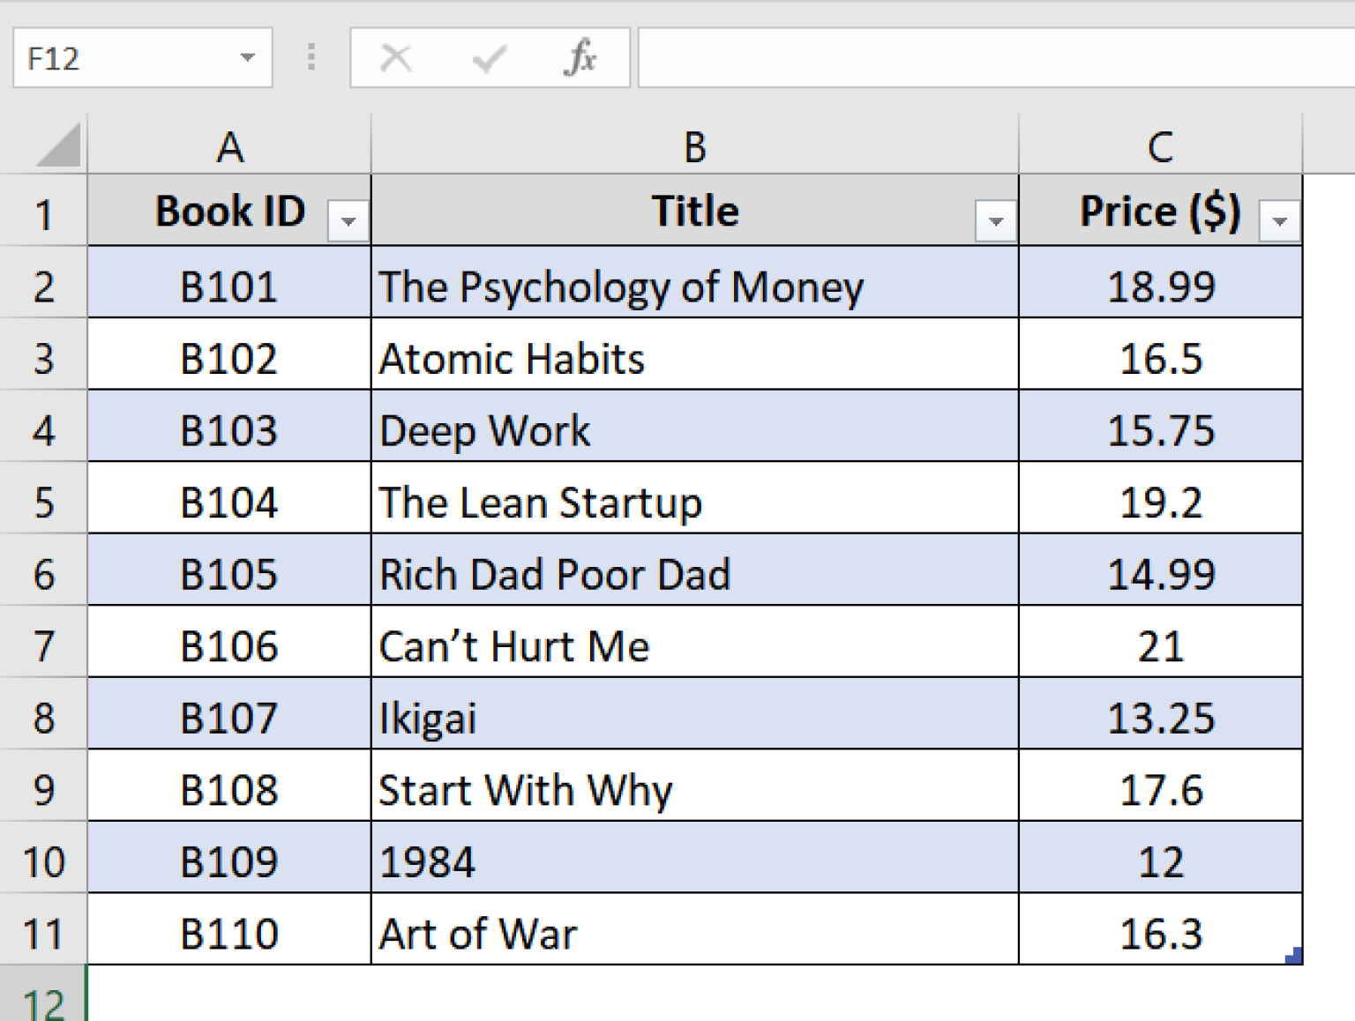Select column header B
1355x1021 pixels.
coord(695,145)
